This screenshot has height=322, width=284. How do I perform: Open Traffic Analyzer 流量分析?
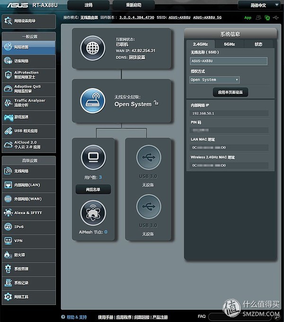(29, 103)
